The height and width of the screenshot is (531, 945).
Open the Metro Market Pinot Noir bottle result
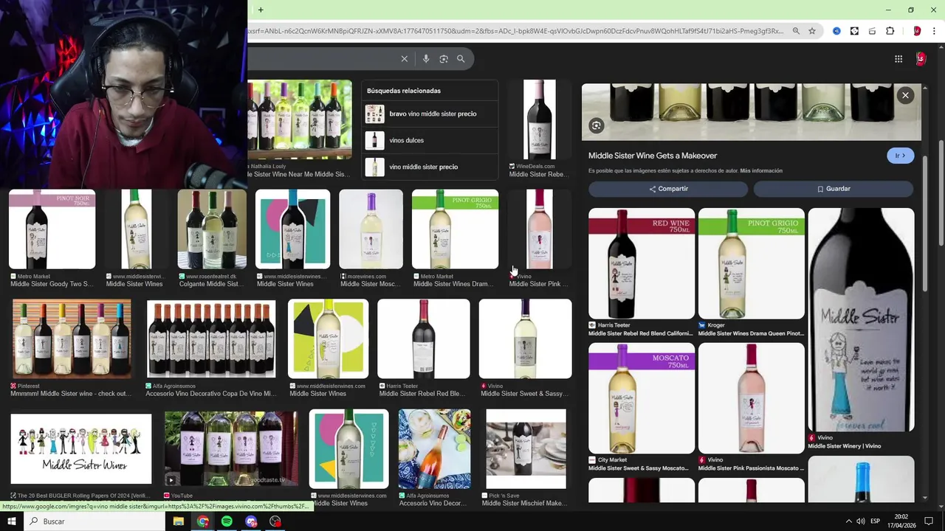(x=52, y=229)
